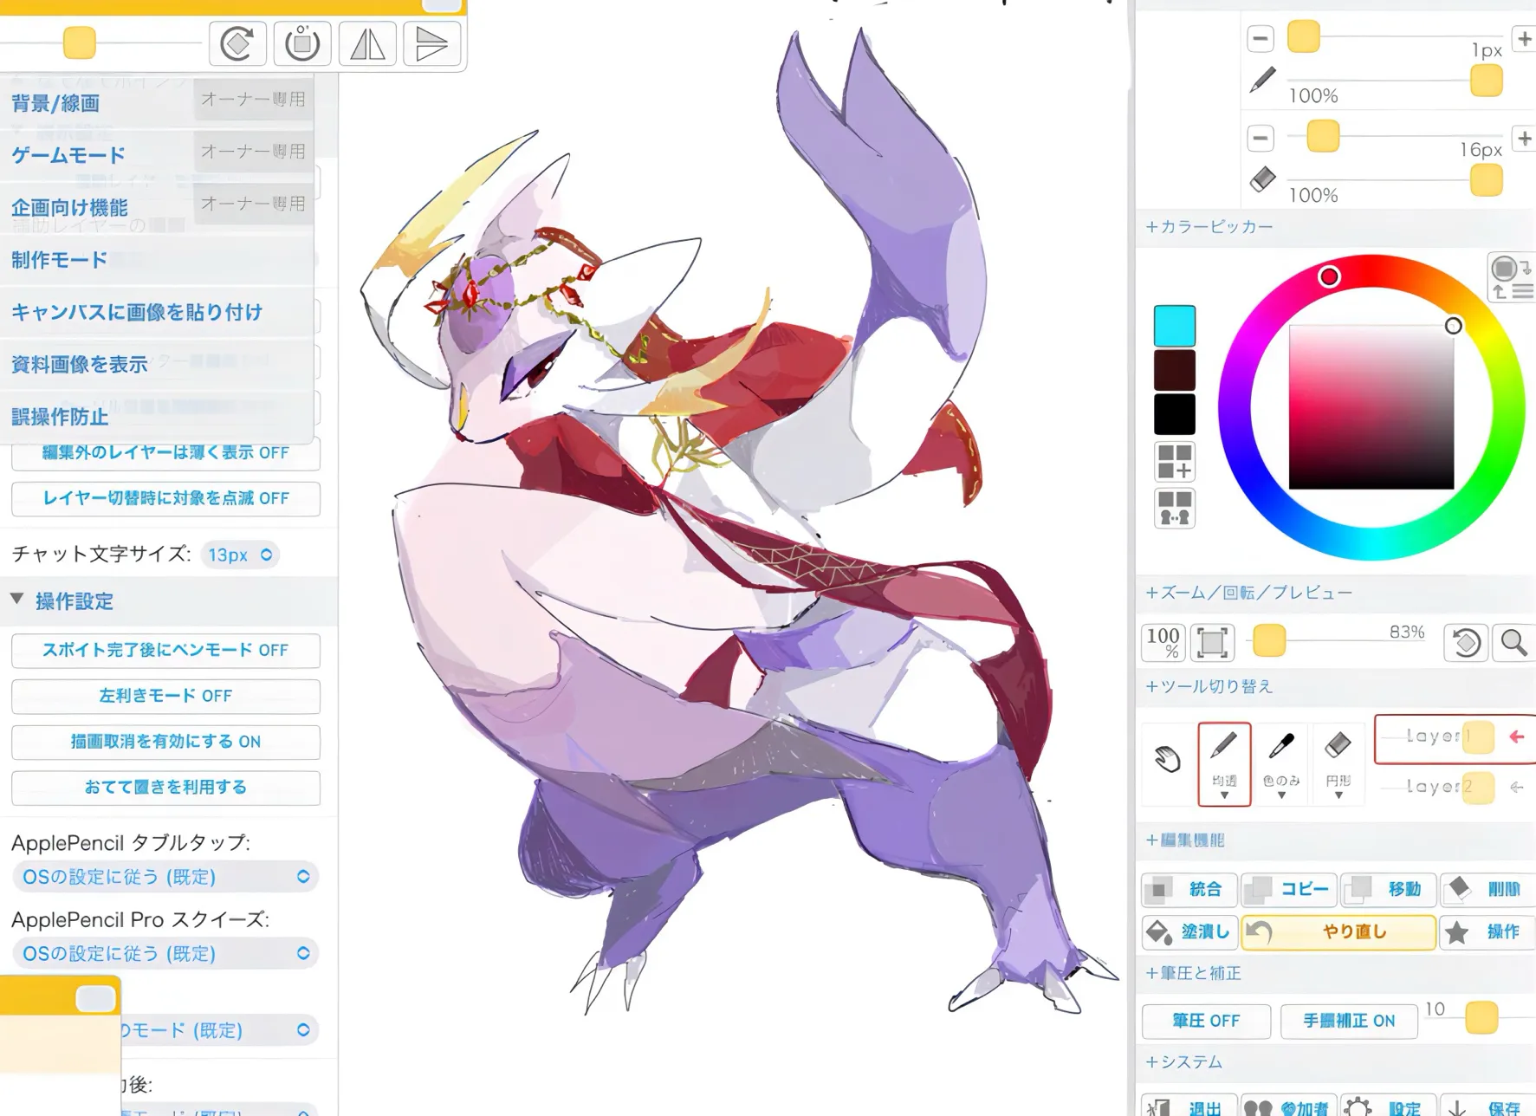Click the eraser icon beside eraser opacity

tap(1262, 179)
